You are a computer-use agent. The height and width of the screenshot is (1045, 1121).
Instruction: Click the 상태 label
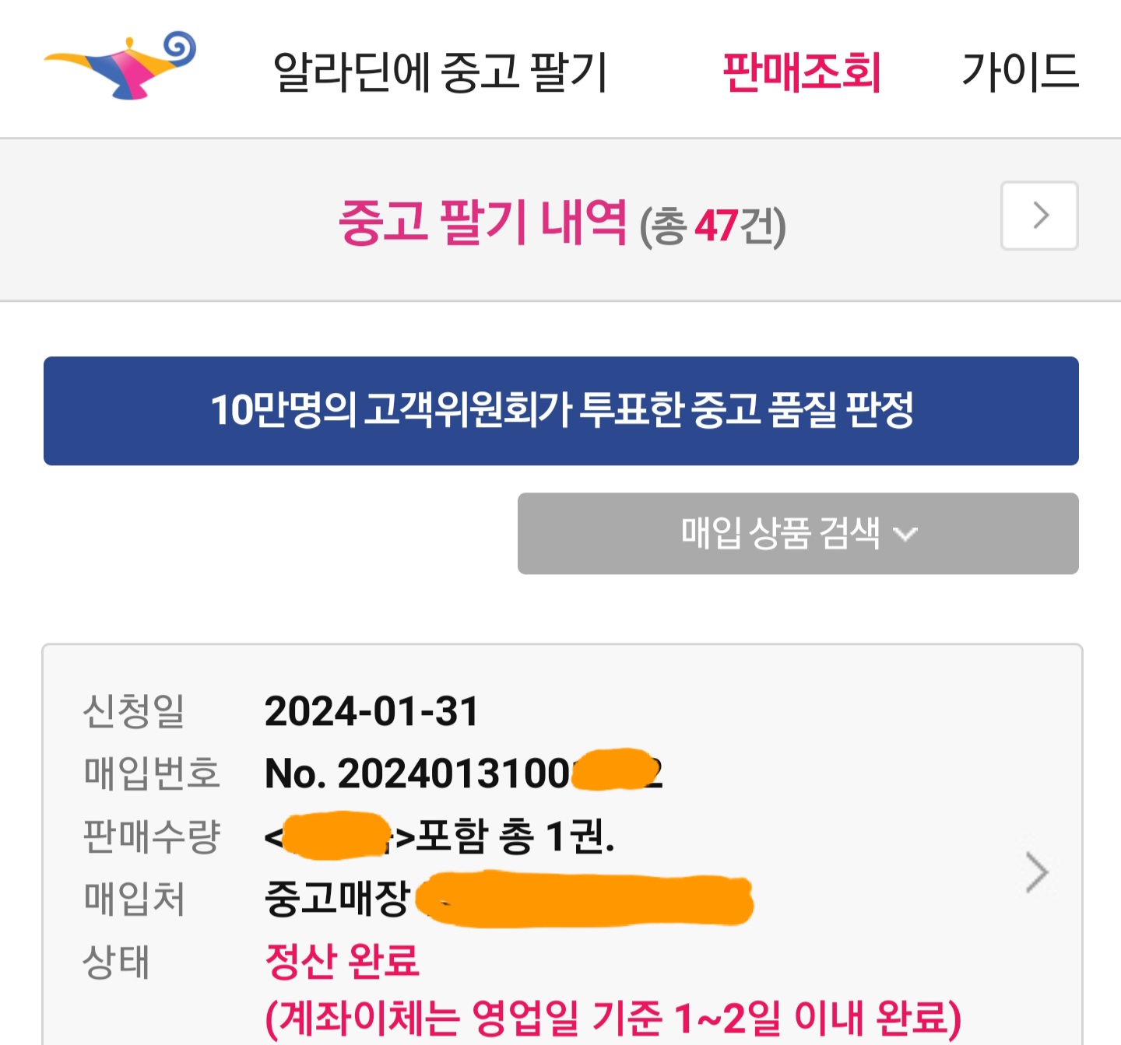click(115, 962)
